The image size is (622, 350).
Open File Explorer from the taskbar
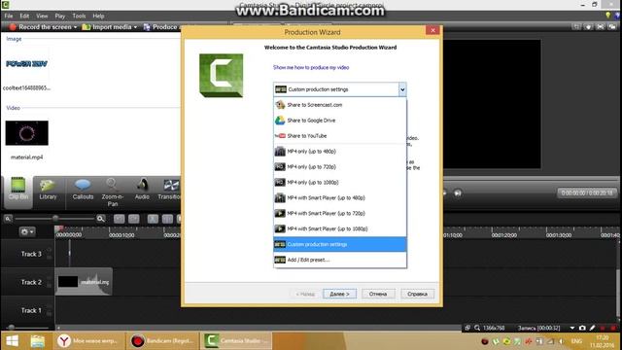pyautogui.click(x=38, y=341)
